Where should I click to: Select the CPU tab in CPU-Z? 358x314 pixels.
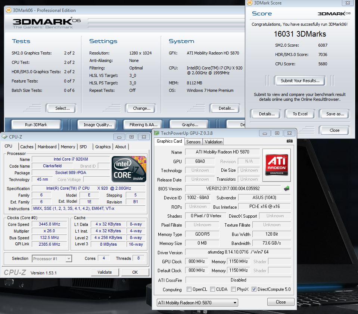pos(9,146)
